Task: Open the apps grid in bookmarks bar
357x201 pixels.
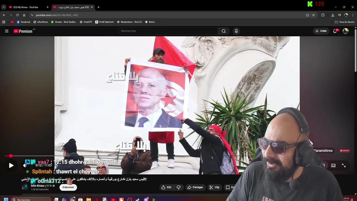Action: click(x=4, y=22)
